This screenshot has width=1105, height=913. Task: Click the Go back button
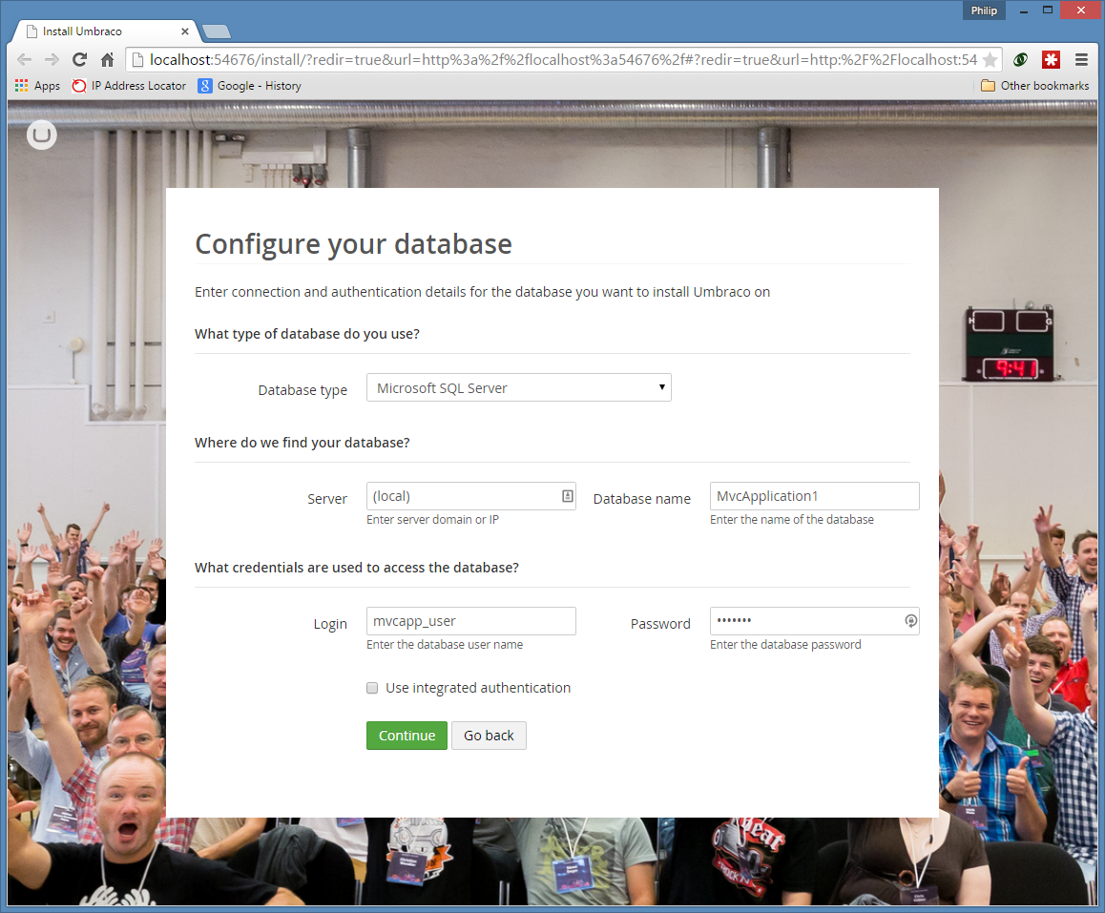489,736
